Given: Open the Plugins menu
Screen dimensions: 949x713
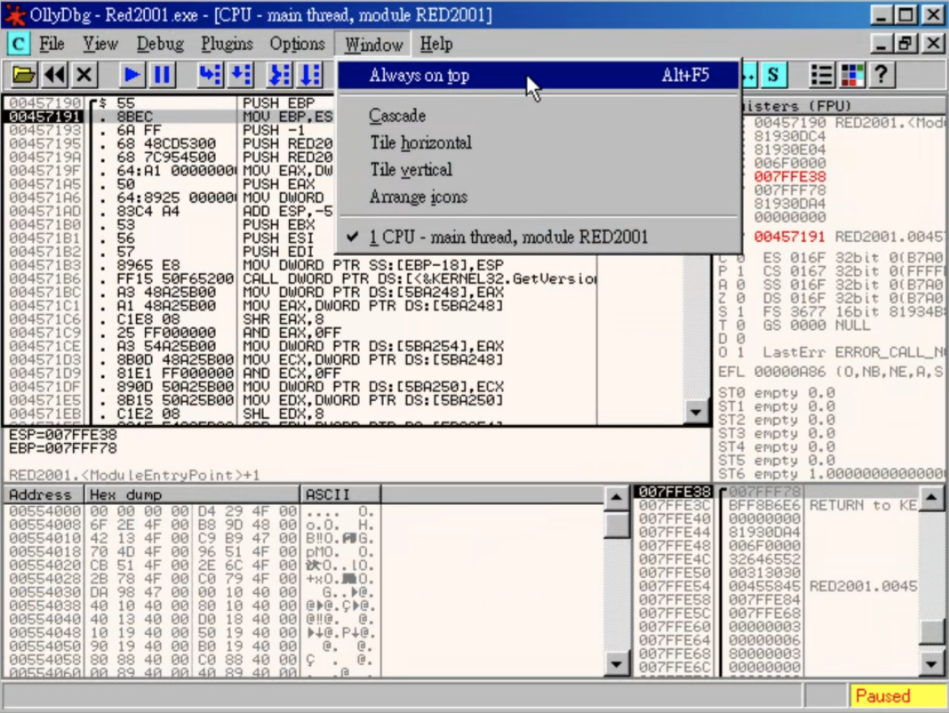Looking at the screenshot, I should 227,44.
